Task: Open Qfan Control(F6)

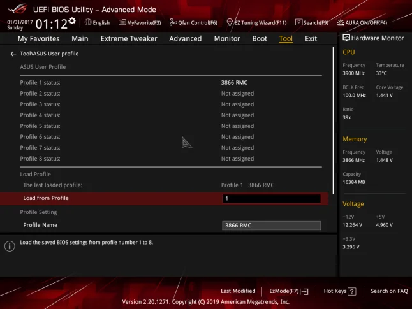Action: pos(193,22)
